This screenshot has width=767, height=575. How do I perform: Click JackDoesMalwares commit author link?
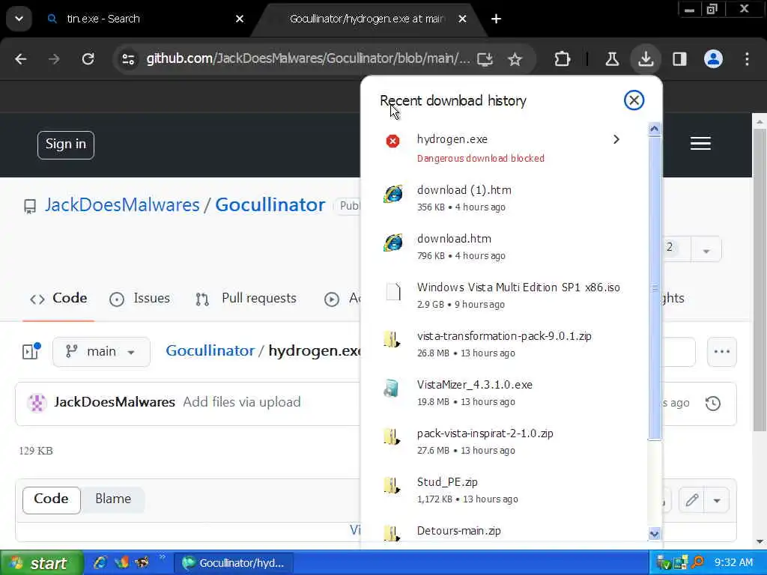[115, 402]
